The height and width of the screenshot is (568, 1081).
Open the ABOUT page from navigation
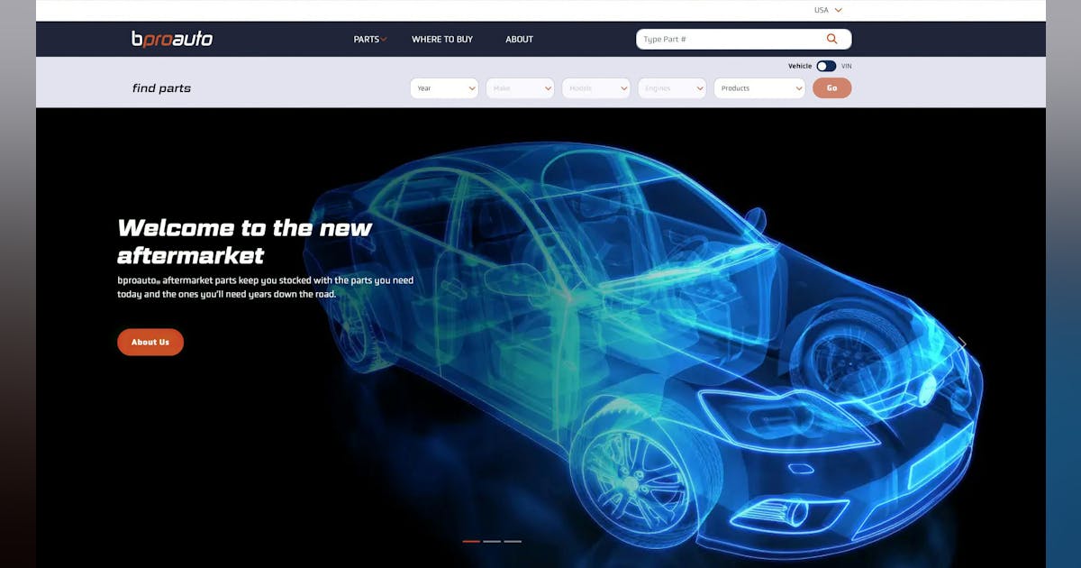click(519, 39)
